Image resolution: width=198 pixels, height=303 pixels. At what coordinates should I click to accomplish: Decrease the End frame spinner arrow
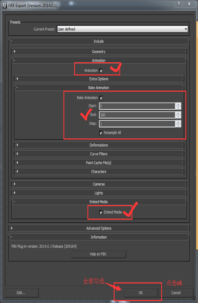click(x=178, y=116)
